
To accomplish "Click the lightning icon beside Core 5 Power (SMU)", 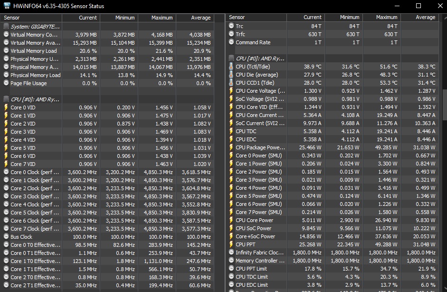I will tap(231, 196).
